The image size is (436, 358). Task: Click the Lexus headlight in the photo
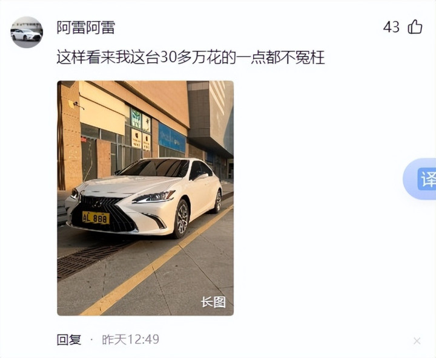pyautogui.click(x=154, y=197)
